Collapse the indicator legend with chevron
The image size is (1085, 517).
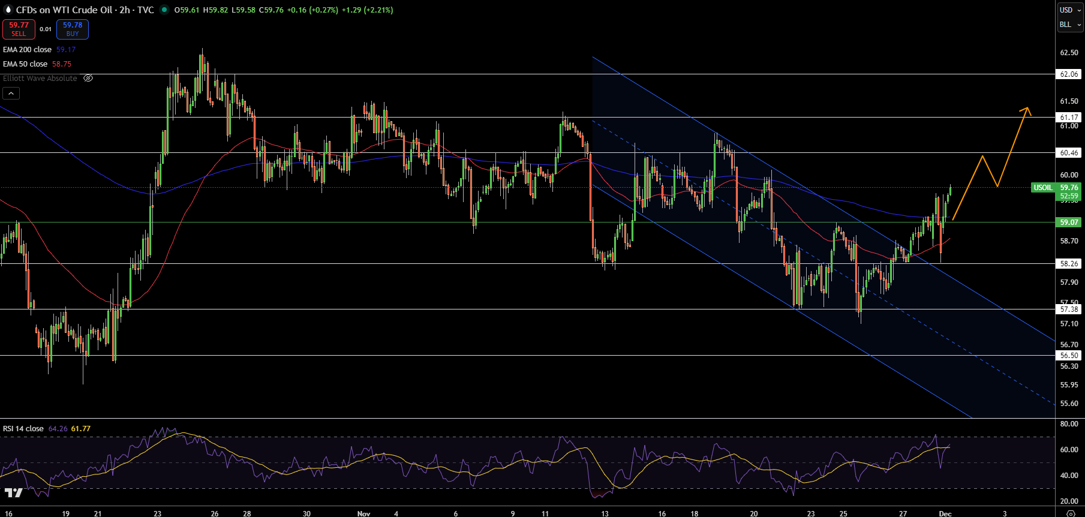(11, 93)
